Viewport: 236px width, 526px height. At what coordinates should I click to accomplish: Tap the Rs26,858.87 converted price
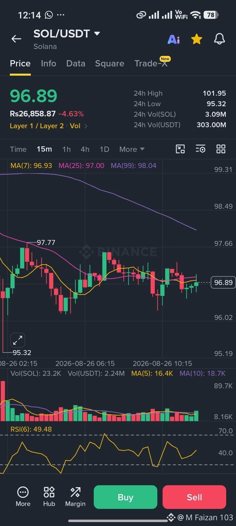tap(33, 114)
